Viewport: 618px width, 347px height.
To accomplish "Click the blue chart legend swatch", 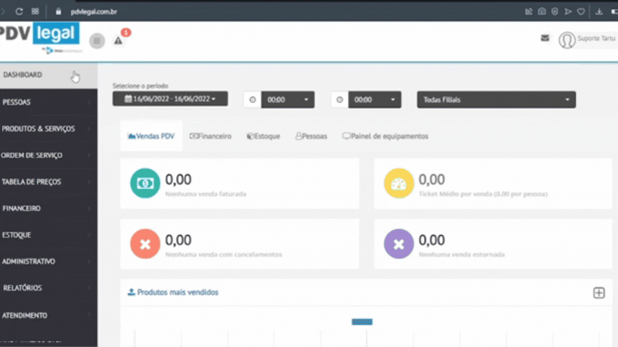I will coord(362,322).
